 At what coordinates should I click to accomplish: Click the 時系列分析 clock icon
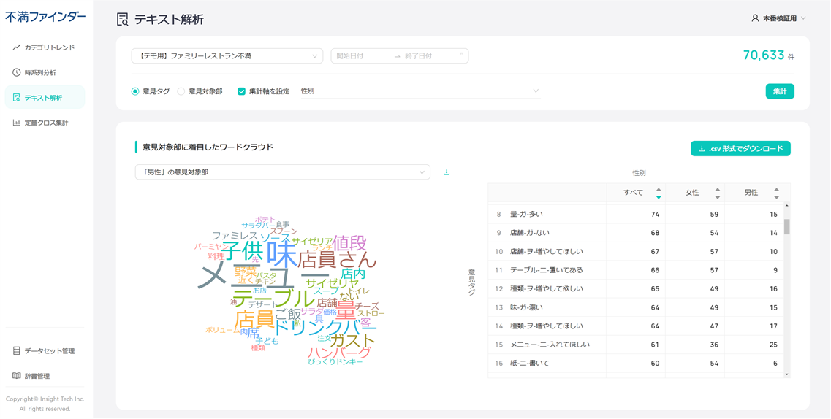pos(16,72)
